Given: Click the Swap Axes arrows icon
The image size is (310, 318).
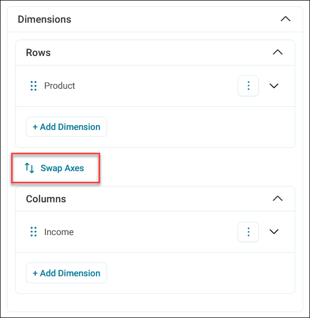Looking at the screenshot, I should point(30,168).
